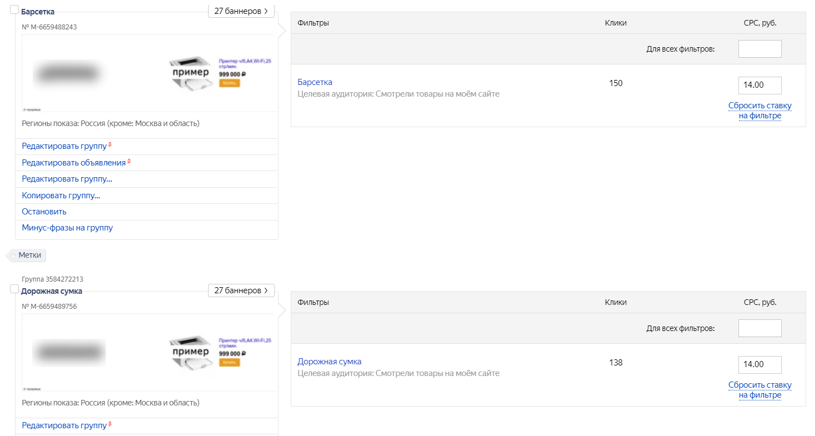
Task: Focus Для всех фильтров input for Дорожная сумка
Action: click(760, 328)
